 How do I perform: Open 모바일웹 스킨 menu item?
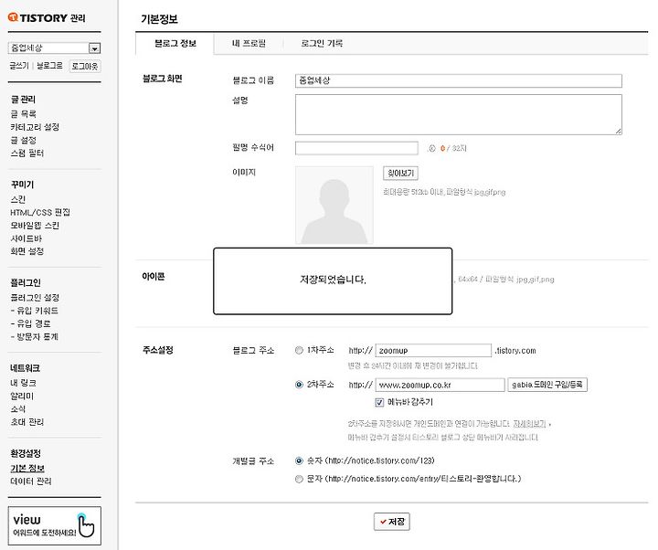pyautogui.click(x=35, y=226)
